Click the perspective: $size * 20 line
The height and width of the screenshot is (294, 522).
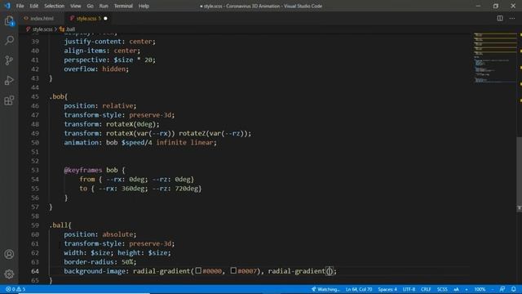pos(110,60)
